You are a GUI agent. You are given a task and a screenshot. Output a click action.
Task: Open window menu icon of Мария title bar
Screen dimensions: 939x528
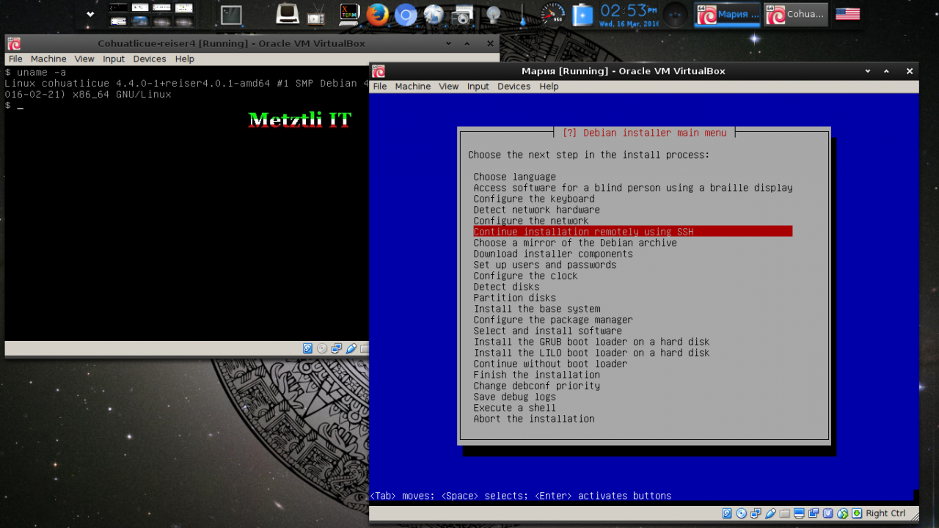click(379, 71)
